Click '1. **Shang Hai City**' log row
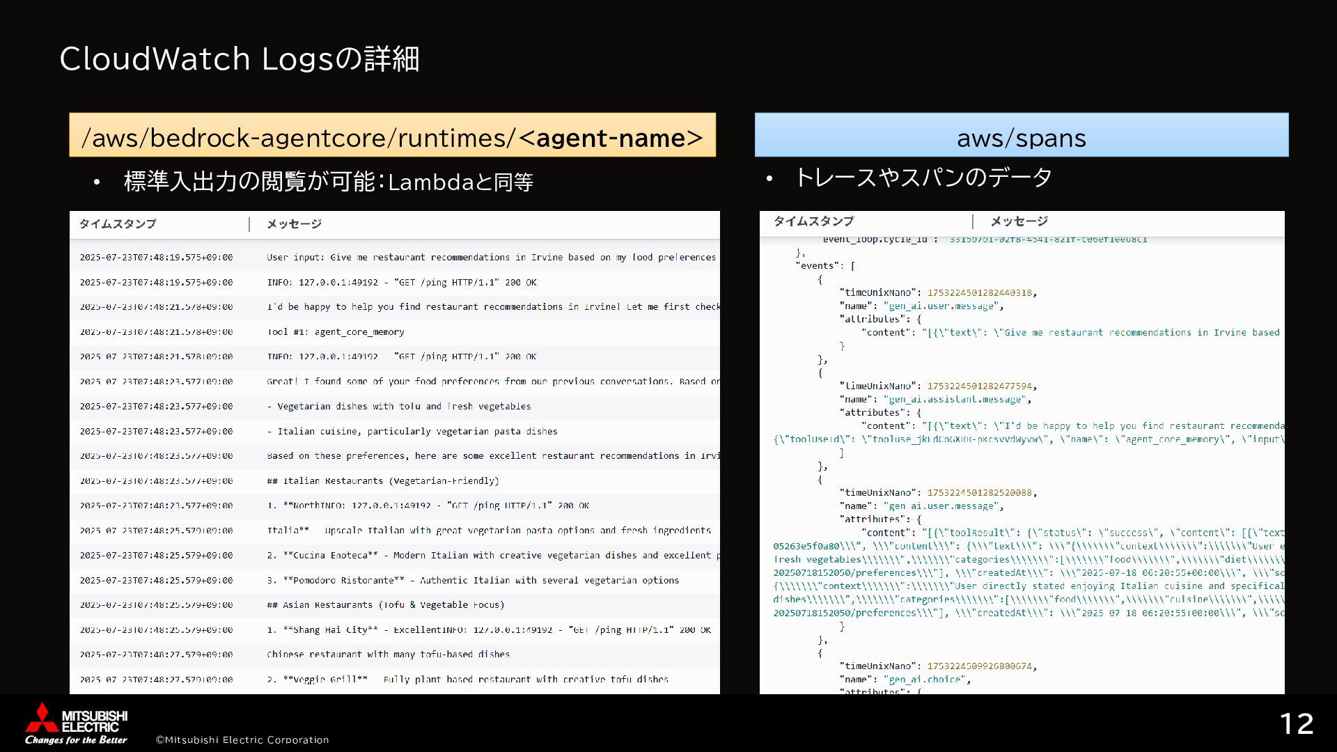Screen dimensions: 1337x752 (x=395, y=629)
